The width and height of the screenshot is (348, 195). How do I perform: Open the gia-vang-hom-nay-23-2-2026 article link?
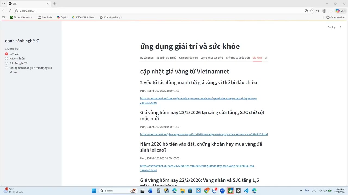pos(204,134)
